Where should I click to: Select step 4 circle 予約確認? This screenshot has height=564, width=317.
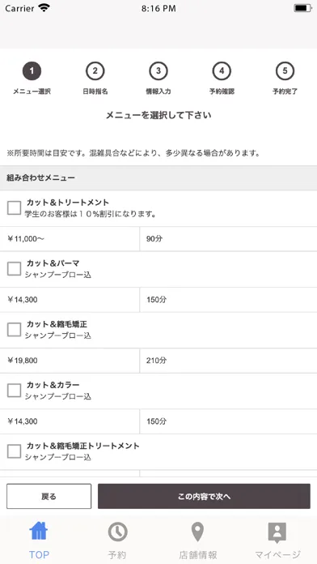222,70
